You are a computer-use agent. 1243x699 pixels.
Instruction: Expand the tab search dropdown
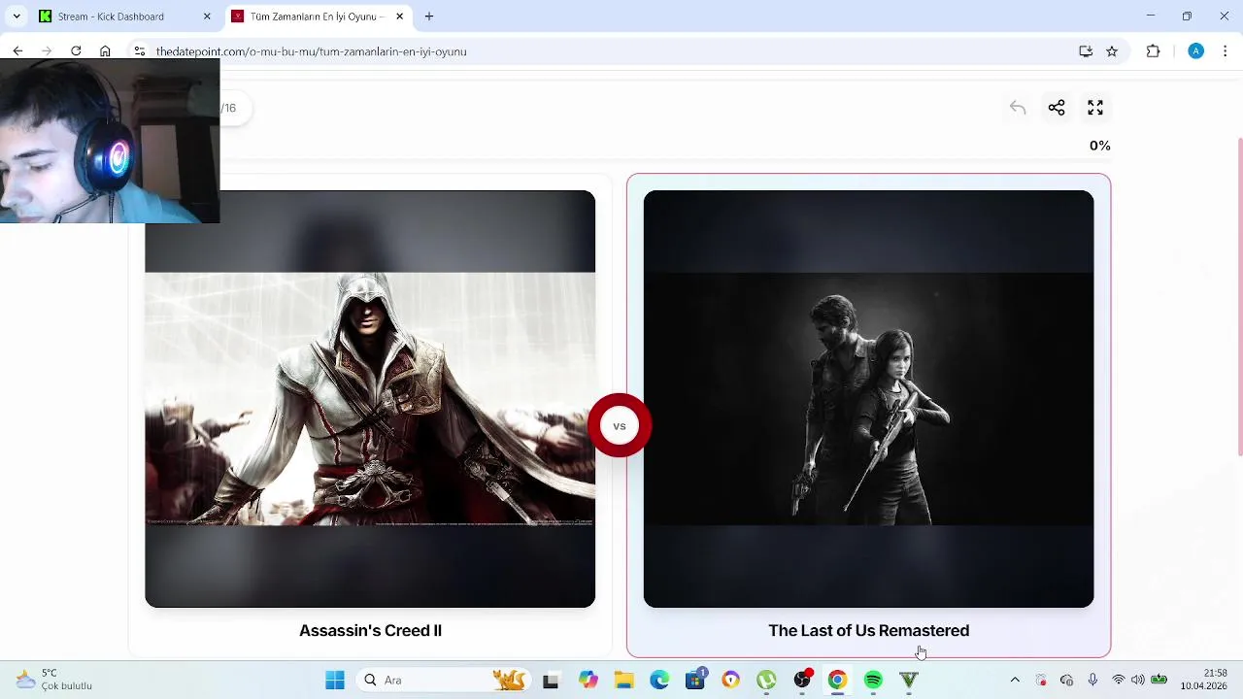coord(17,17)
